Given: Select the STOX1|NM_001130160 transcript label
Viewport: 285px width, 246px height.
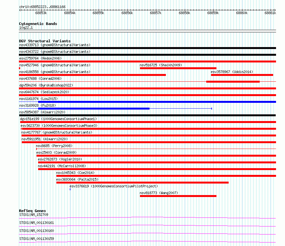Looking at the screenshot, I should tap(37, 231).
